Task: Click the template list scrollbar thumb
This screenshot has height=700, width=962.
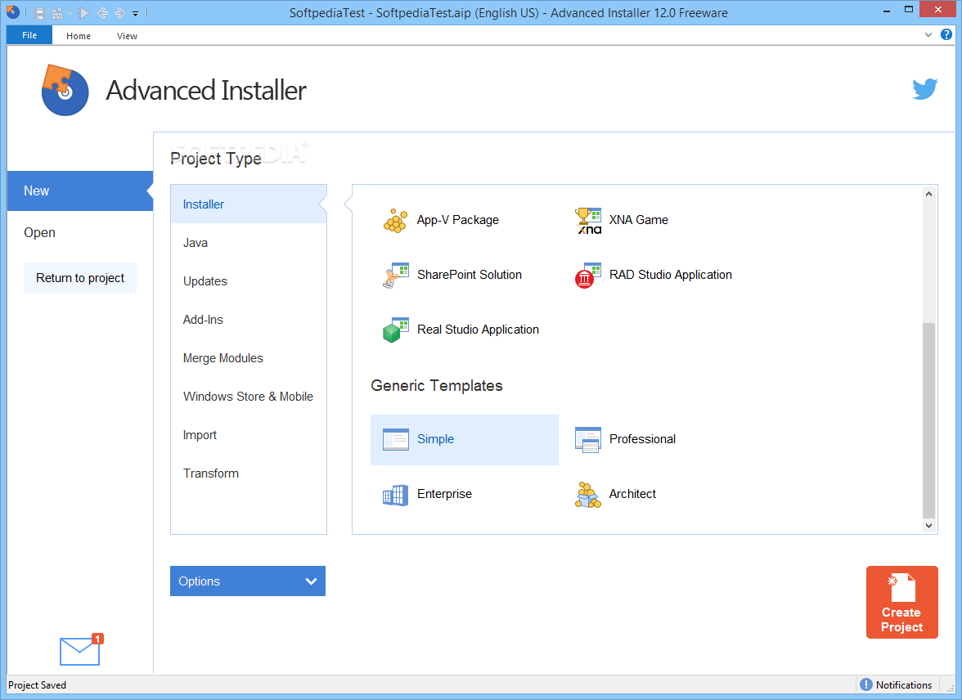Action: click(x=928, y=420)
